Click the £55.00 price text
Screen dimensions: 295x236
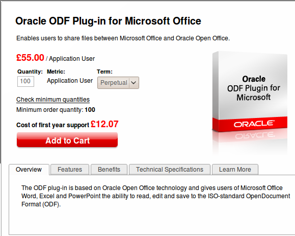(30, 58)
